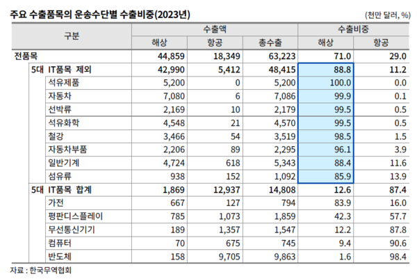417x279 pixels.
Task: Select the 5대 IT품목 합계 row label
Action: coord(72,189)
